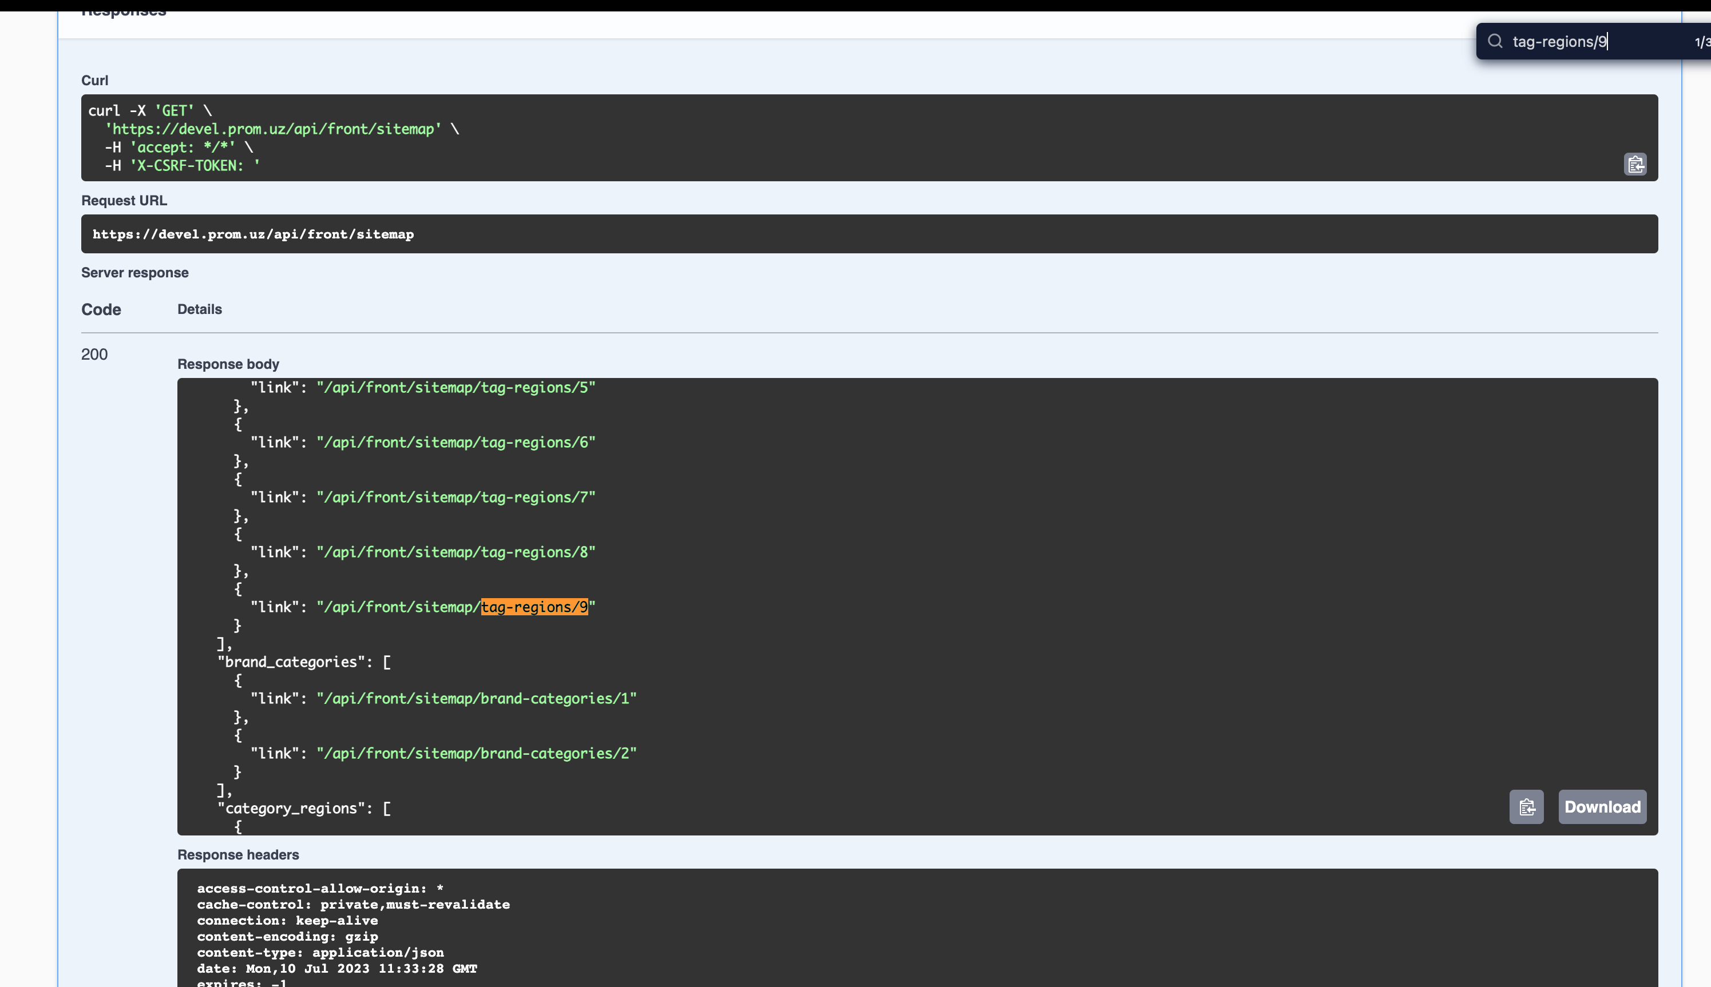The width and height of the screenshot is (1711, 987).
Task: Copy the curl command to clipboard
Action: [1635, 164]
